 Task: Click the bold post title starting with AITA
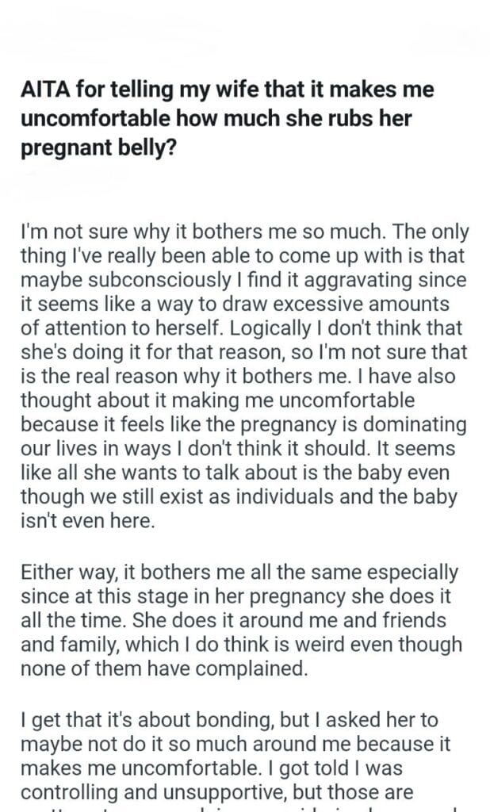(228, 119)
